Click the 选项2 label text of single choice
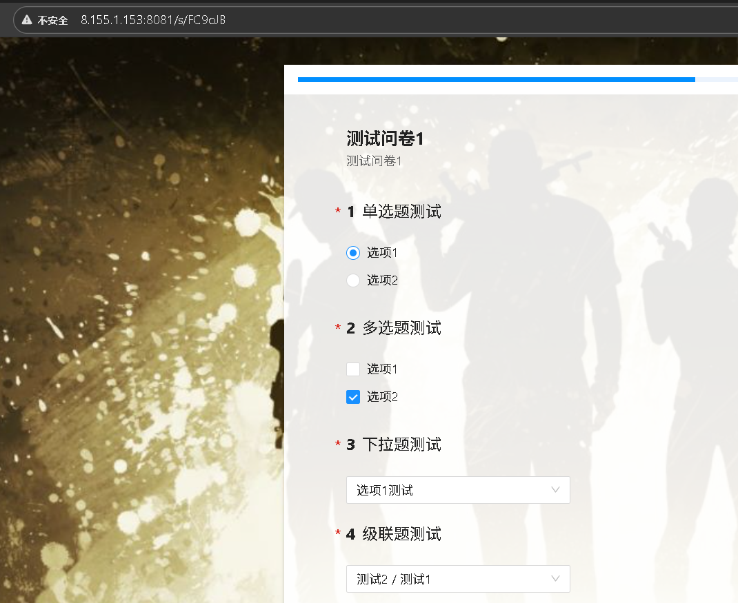Screen dimensions: 738x603 coord(382,280)
